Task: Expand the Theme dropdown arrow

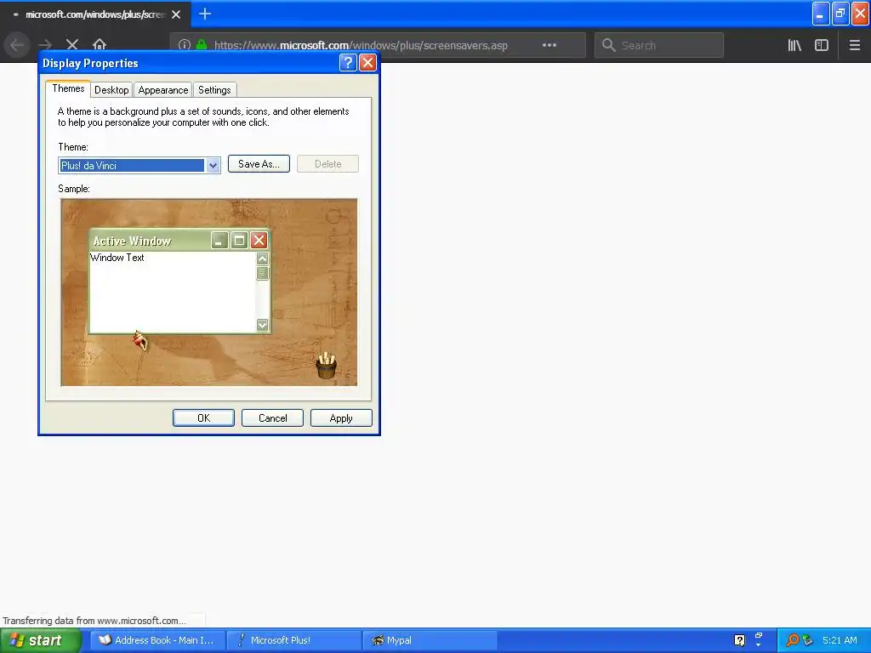Action: tap(213, 166)
